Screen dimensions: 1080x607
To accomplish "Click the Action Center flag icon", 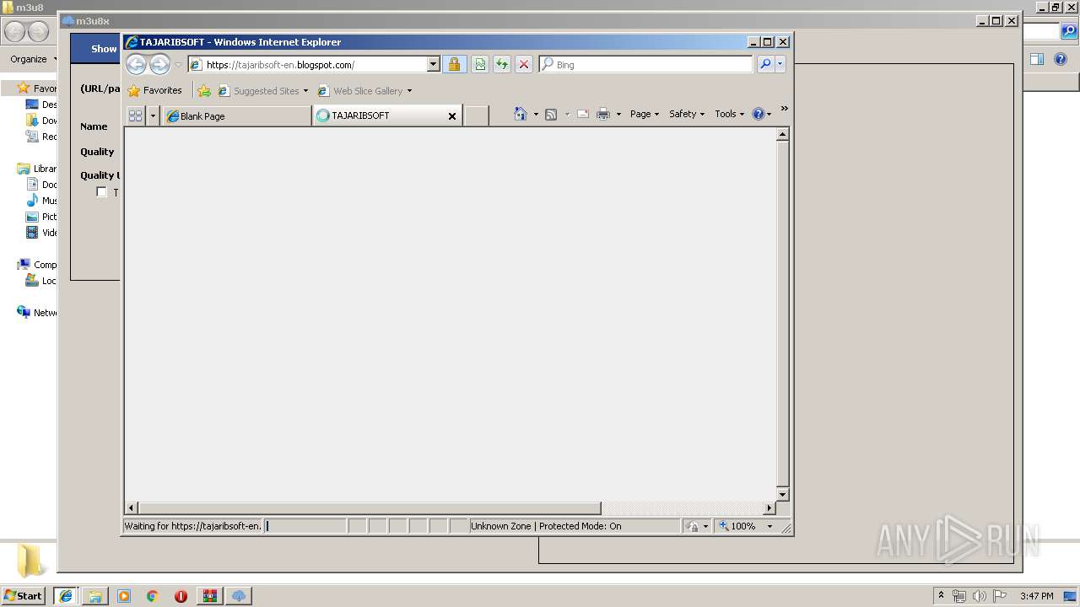I will pos(1000,596).
